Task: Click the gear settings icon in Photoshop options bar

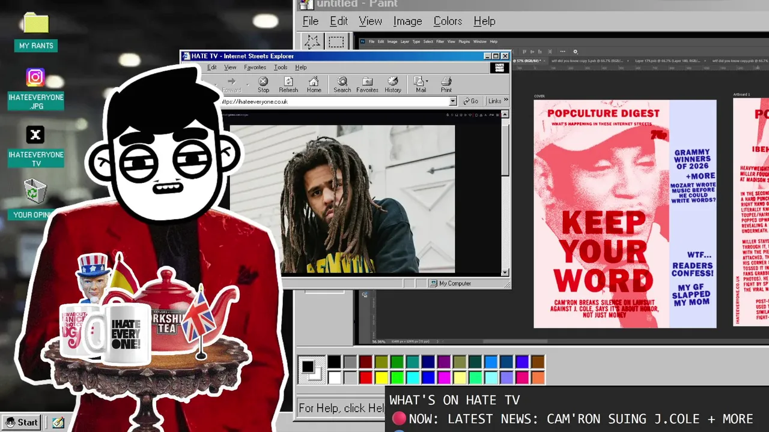Action: (575, 52)
